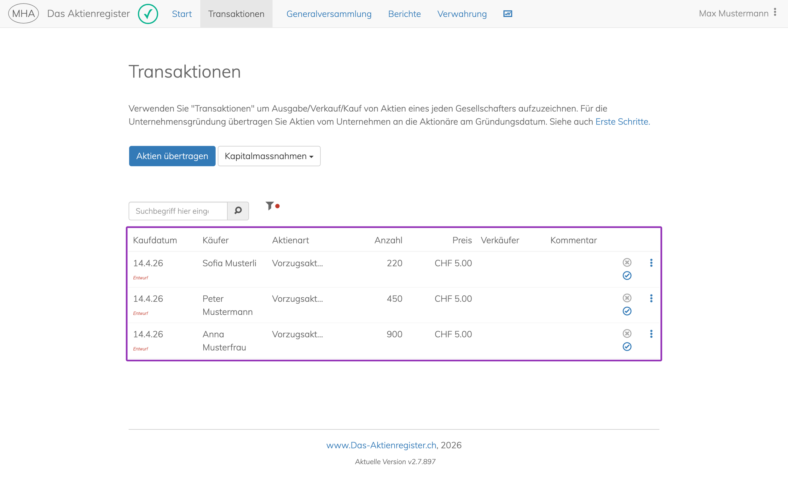Confirm Peter Mustermann draft with checkmark
Screen dimensions: 788x492
(627, 311)
